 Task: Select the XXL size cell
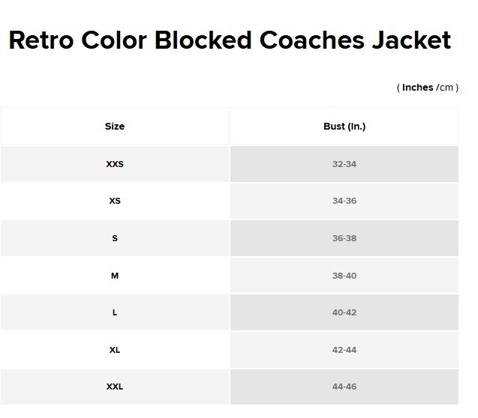tap(115, 387)
